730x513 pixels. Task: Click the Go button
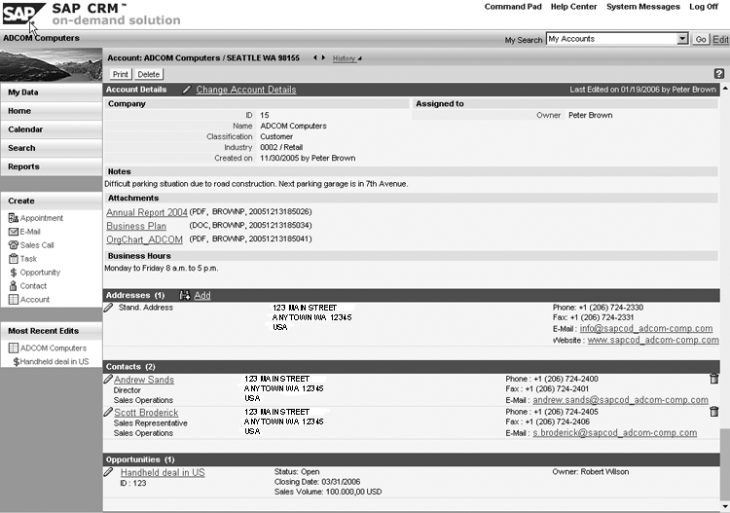(x=701, y=39)
